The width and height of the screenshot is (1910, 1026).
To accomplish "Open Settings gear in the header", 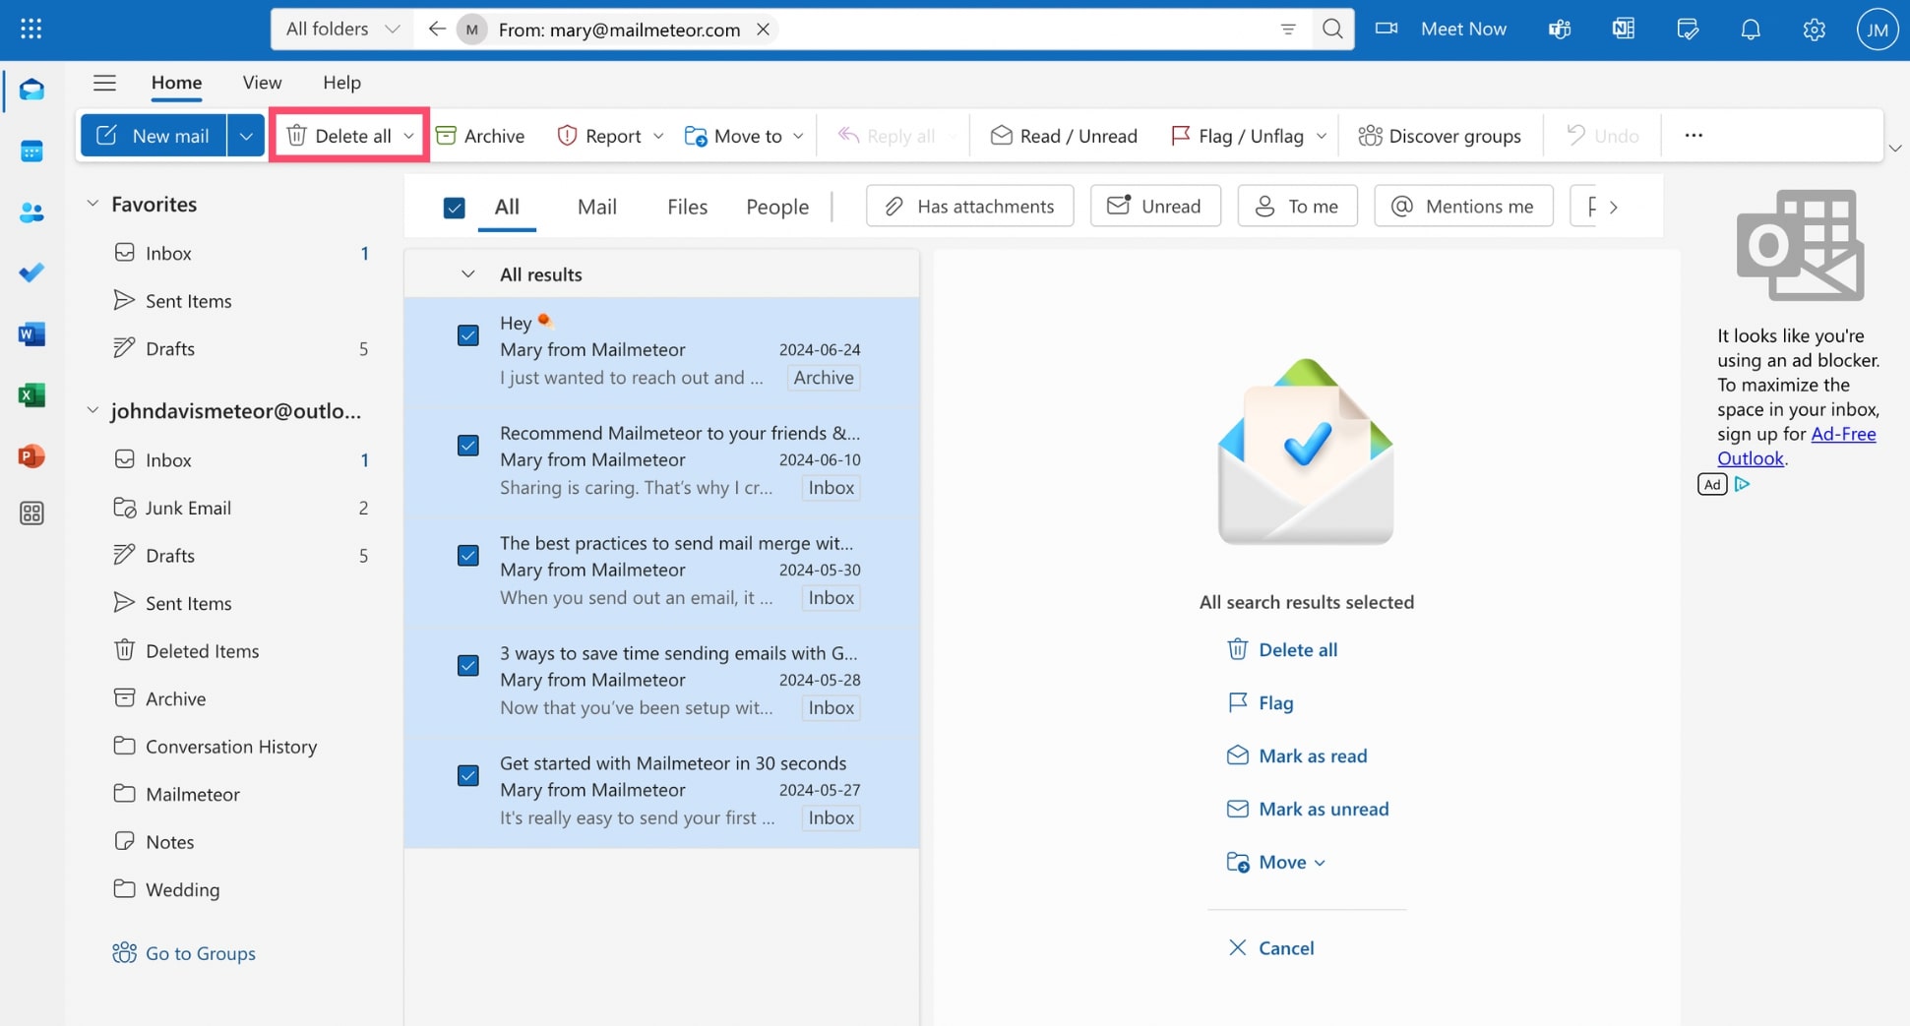I will pos(1814,30).
